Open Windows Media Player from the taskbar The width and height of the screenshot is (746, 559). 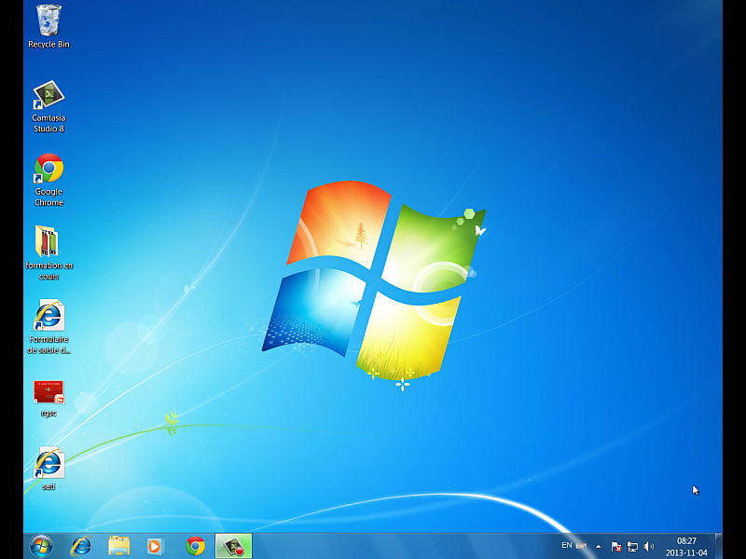pyautogui.click(x=156, y=546)
